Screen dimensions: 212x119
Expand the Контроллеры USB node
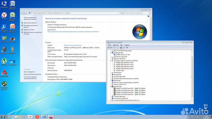pos(111,77)
